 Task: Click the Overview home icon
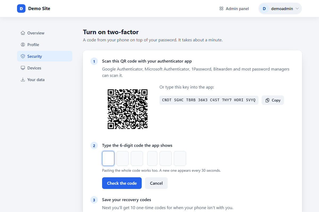(23, 33)
